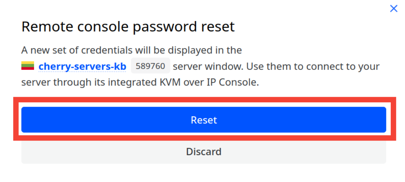Discard the password reset
The width and height of the screenshot is (405, 182).
(x=204, y=151)
